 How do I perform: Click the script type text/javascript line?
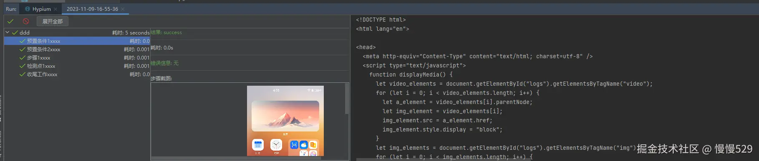click(x=414, y=65)
